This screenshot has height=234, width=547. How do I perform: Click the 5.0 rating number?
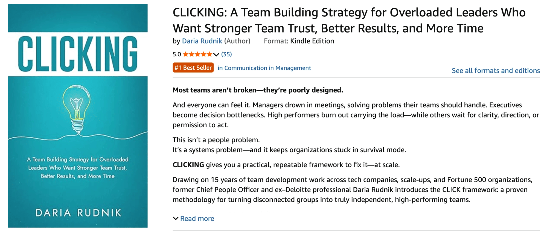pyautogui.click(x=177, y=54)
